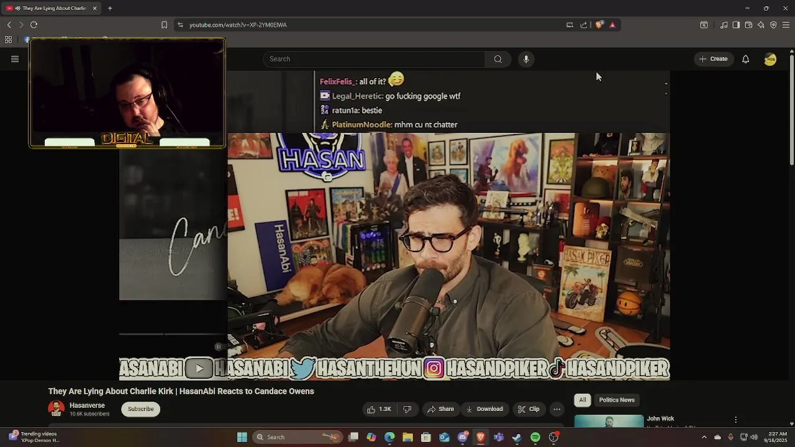The width and height of the screenshot is (795, 447).
Task: Click the Hasanverse channel avatar
Action: pos(57,409)
